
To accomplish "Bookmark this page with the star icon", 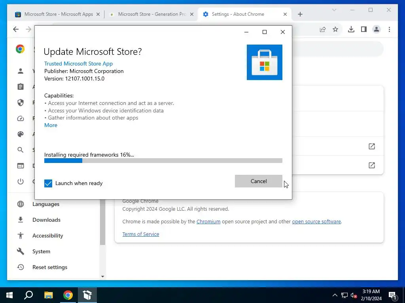I will 335,29.
